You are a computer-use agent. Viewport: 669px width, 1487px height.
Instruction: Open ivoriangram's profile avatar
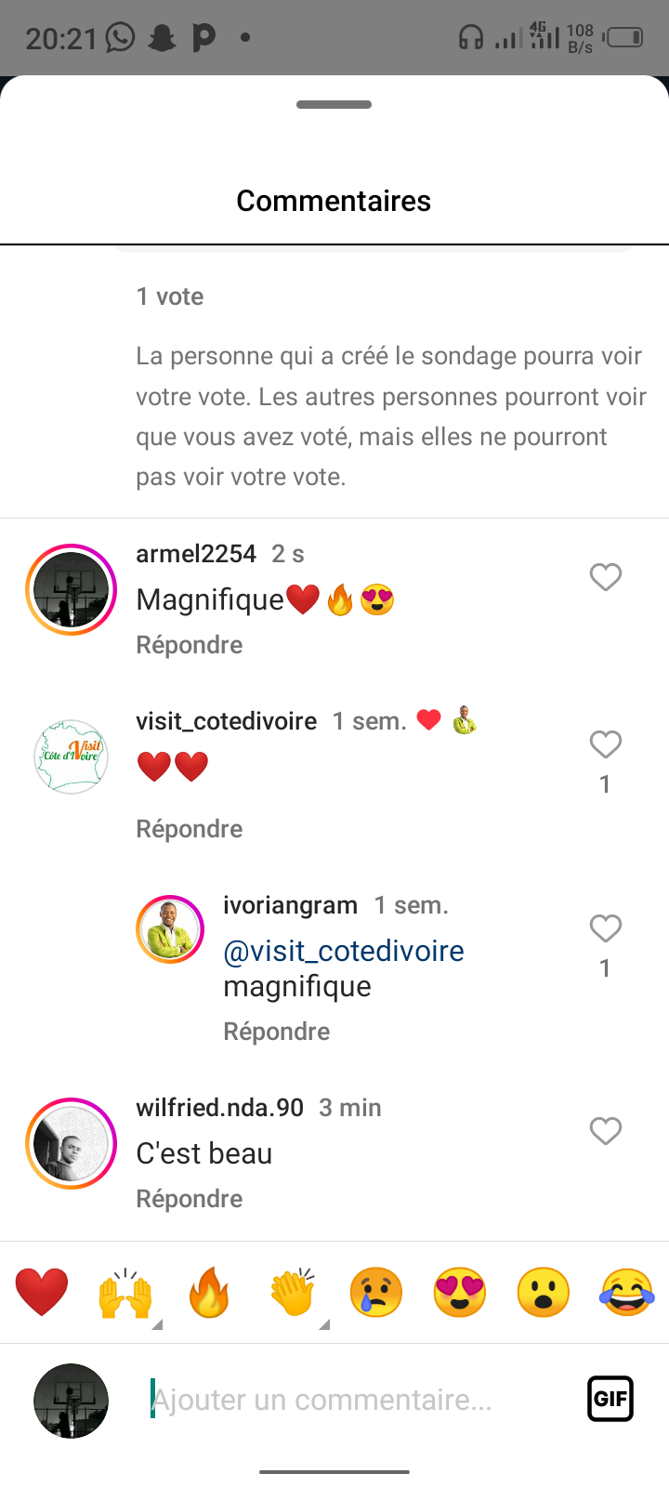[x=170, y=929]
